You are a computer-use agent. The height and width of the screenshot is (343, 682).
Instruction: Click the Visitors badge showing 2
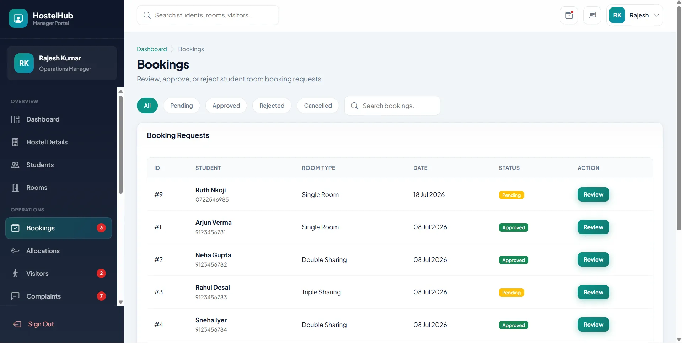click(x=101, y=273)
